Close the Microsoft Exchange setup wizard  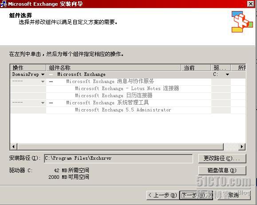(251, 4)
